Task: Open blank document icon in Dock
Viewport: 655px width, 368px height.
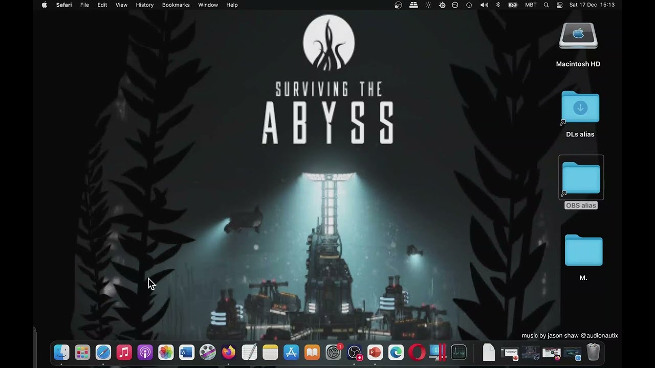Action: point(489,352)
